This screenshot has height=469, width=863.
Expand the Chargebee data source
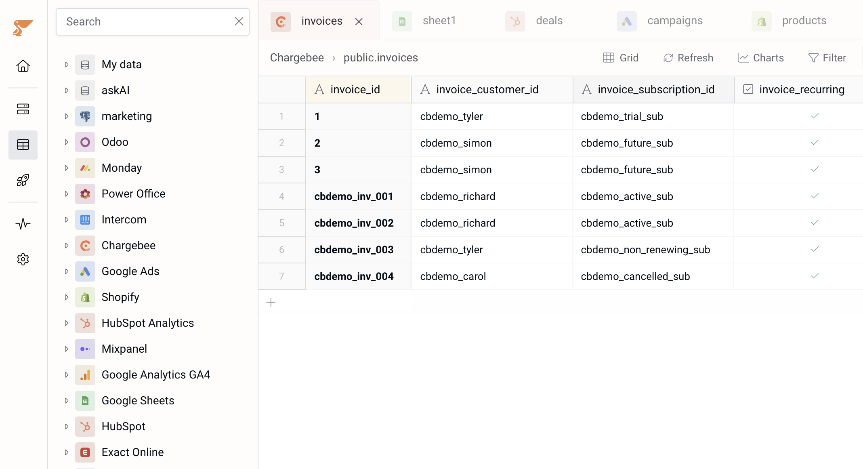(65, 246)
